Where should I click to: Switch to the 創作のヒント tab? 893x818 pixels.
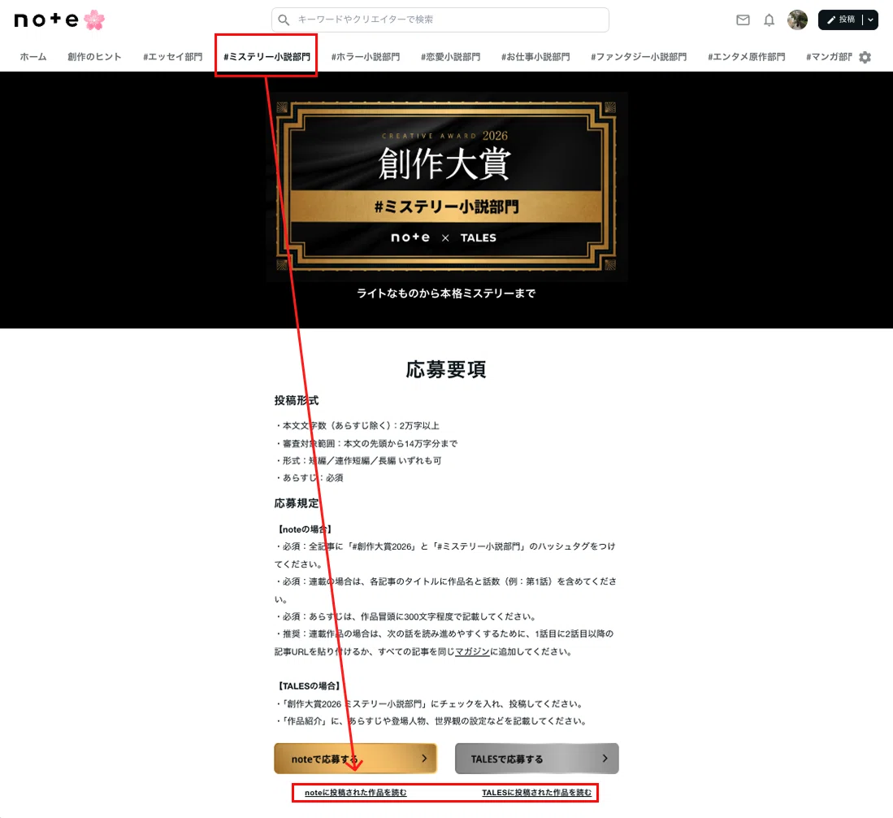point(94,57)
